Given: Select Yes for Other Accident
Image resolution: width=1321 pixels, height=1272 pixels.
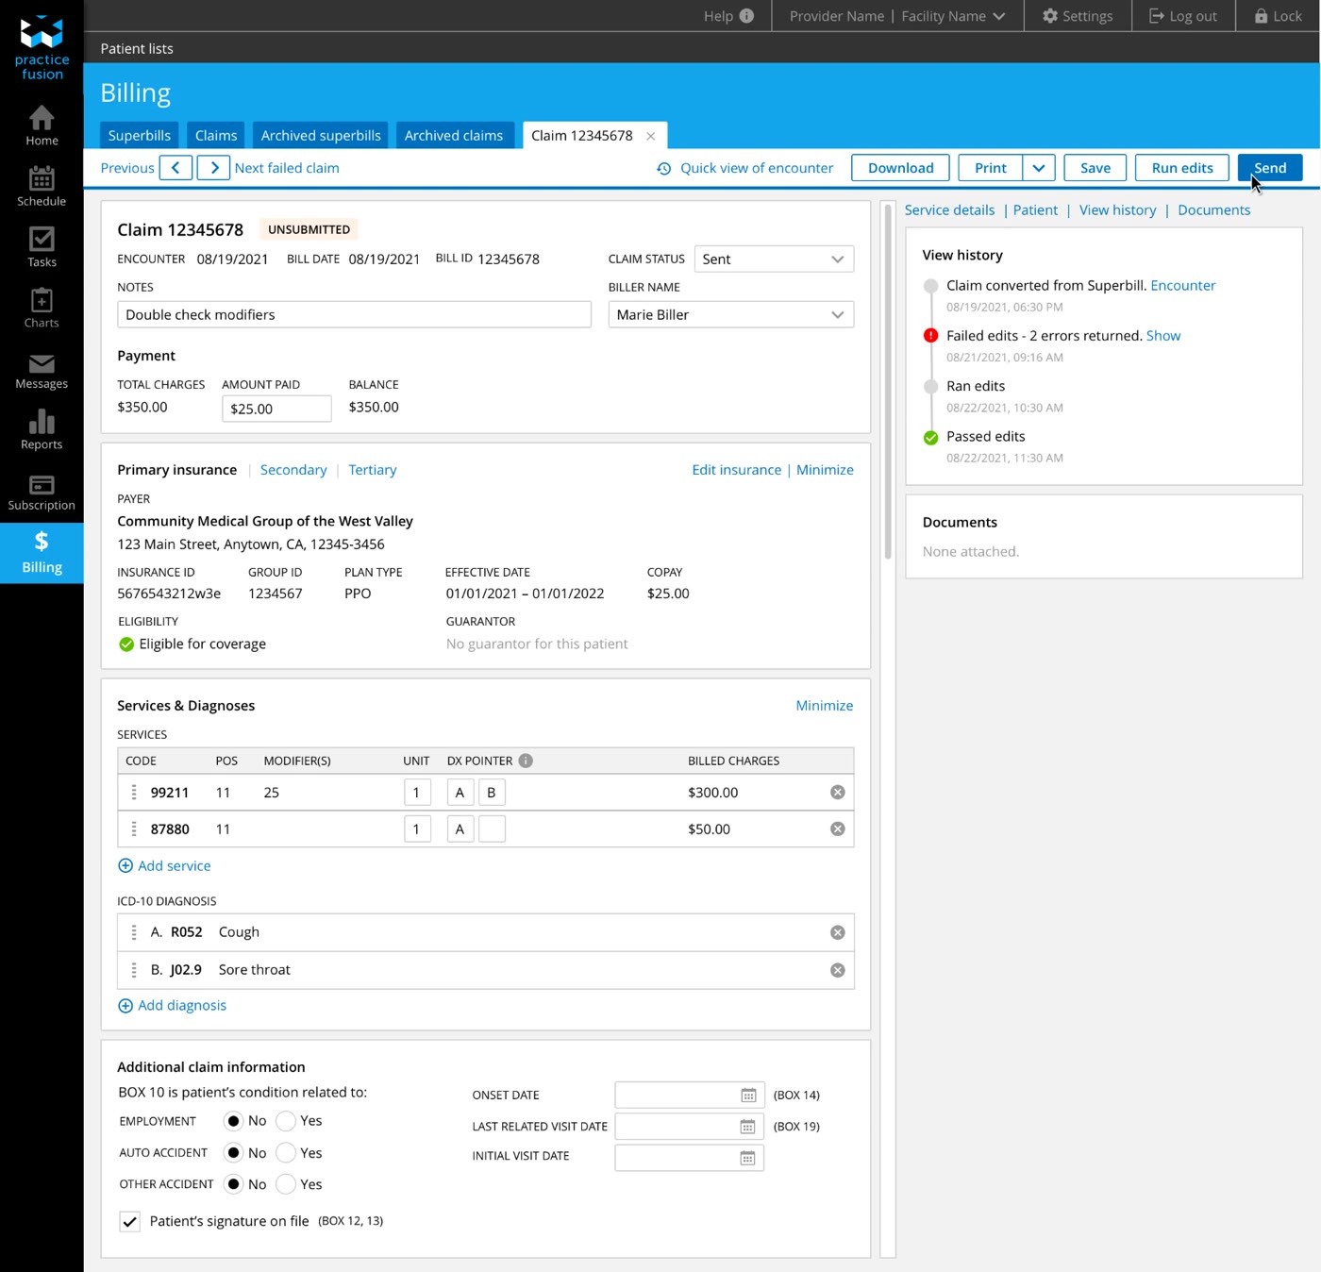Looking at the screenshot, I should tap(286, 1184).
